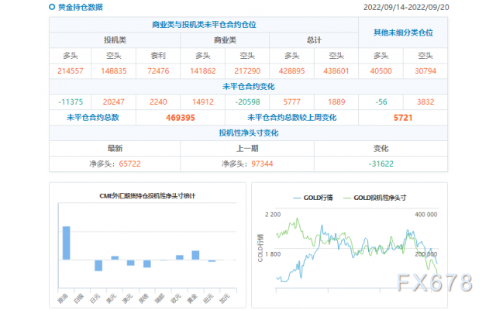Click the 投机类 column group header
The width and height of the screenshot is (496, 310).
115,40
